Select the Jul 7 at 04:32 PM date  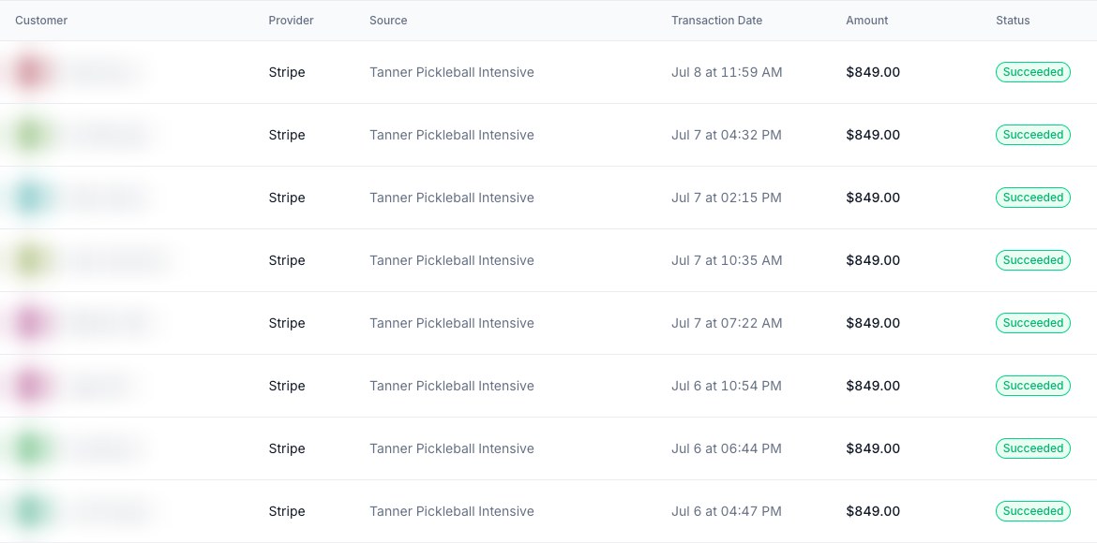coord(727,135)
